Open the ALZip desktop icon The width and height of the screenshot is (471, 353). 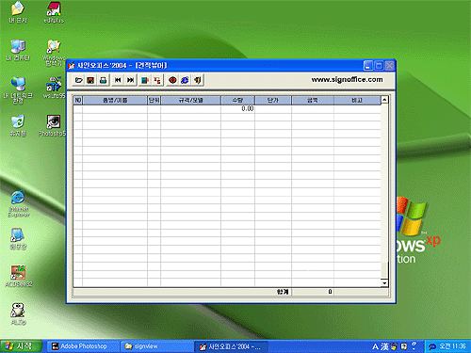click(18, 313)
